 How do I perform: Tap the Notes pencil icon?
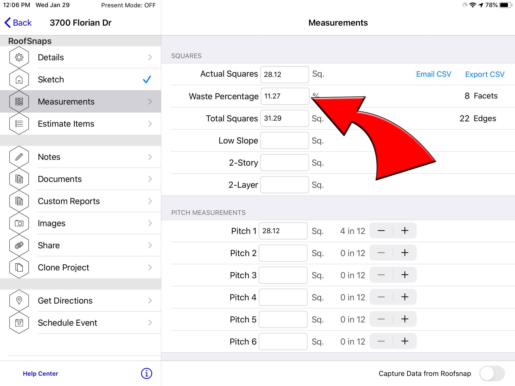[x=19, y=157]
